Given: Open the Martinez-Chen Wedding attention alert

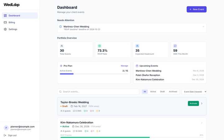Looking at the screenshot, I should (132, 28).
